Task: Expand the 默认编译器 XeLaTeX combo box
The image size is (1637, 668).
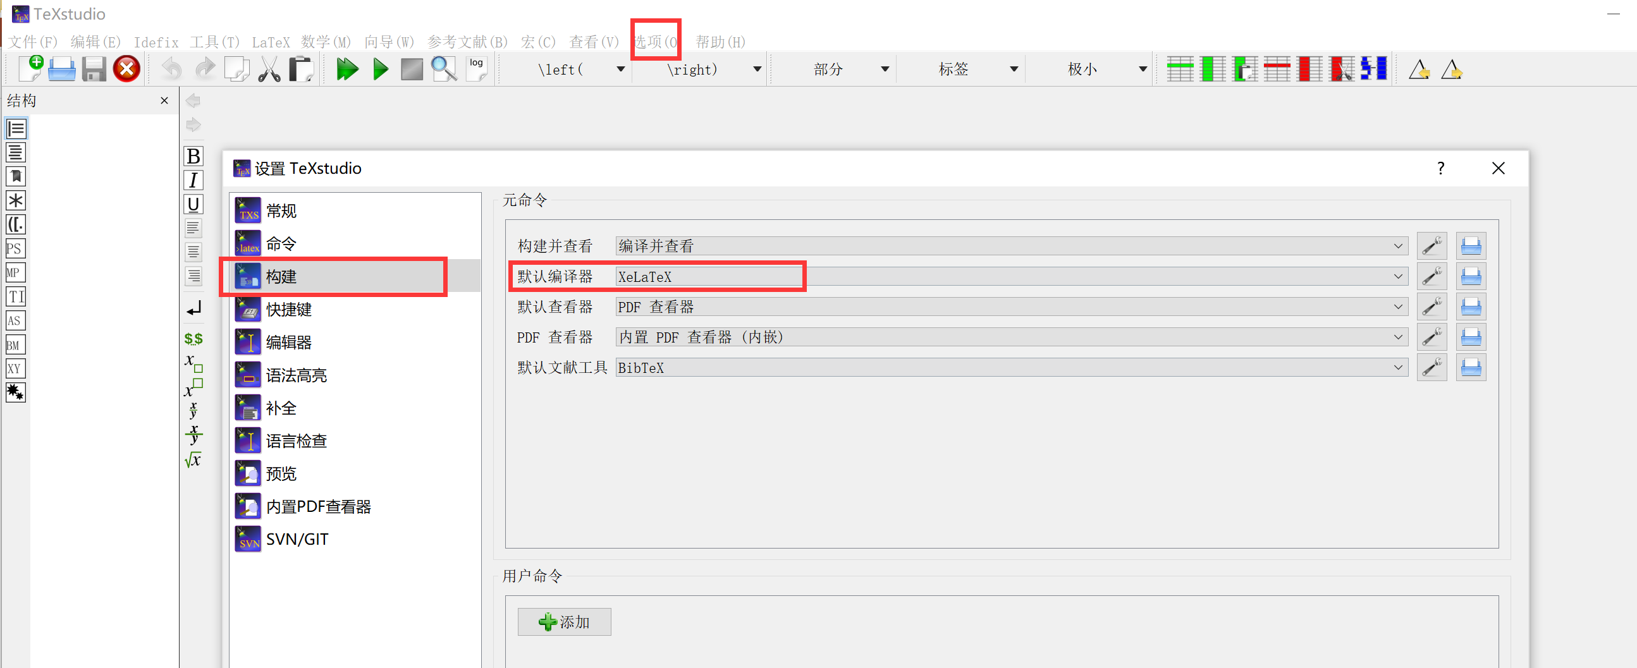Action: [1012, 276]
